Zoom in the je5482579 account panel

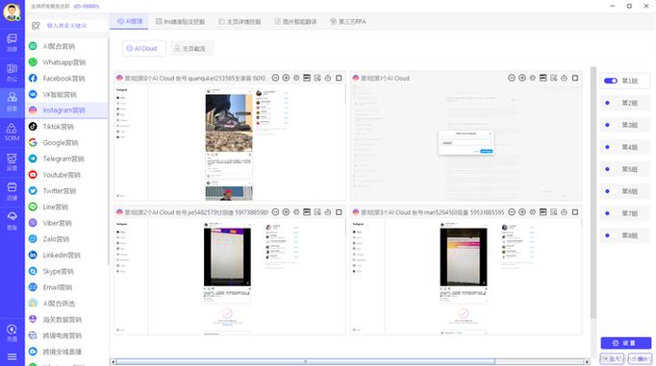tap(286, 212)
